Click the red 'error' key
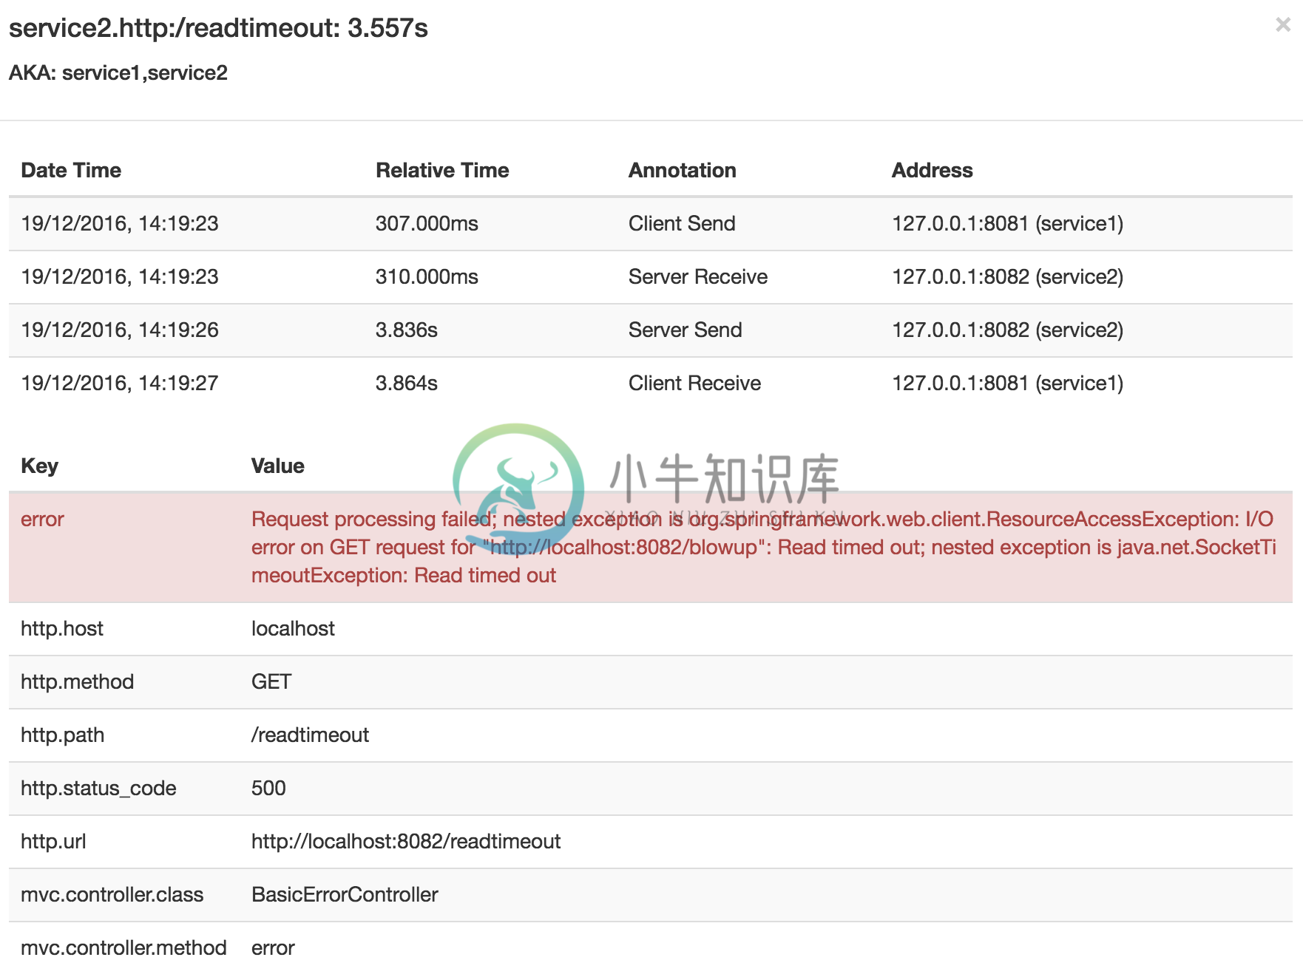This screenshot has width=1303, height=977. (x=42, y=519)
